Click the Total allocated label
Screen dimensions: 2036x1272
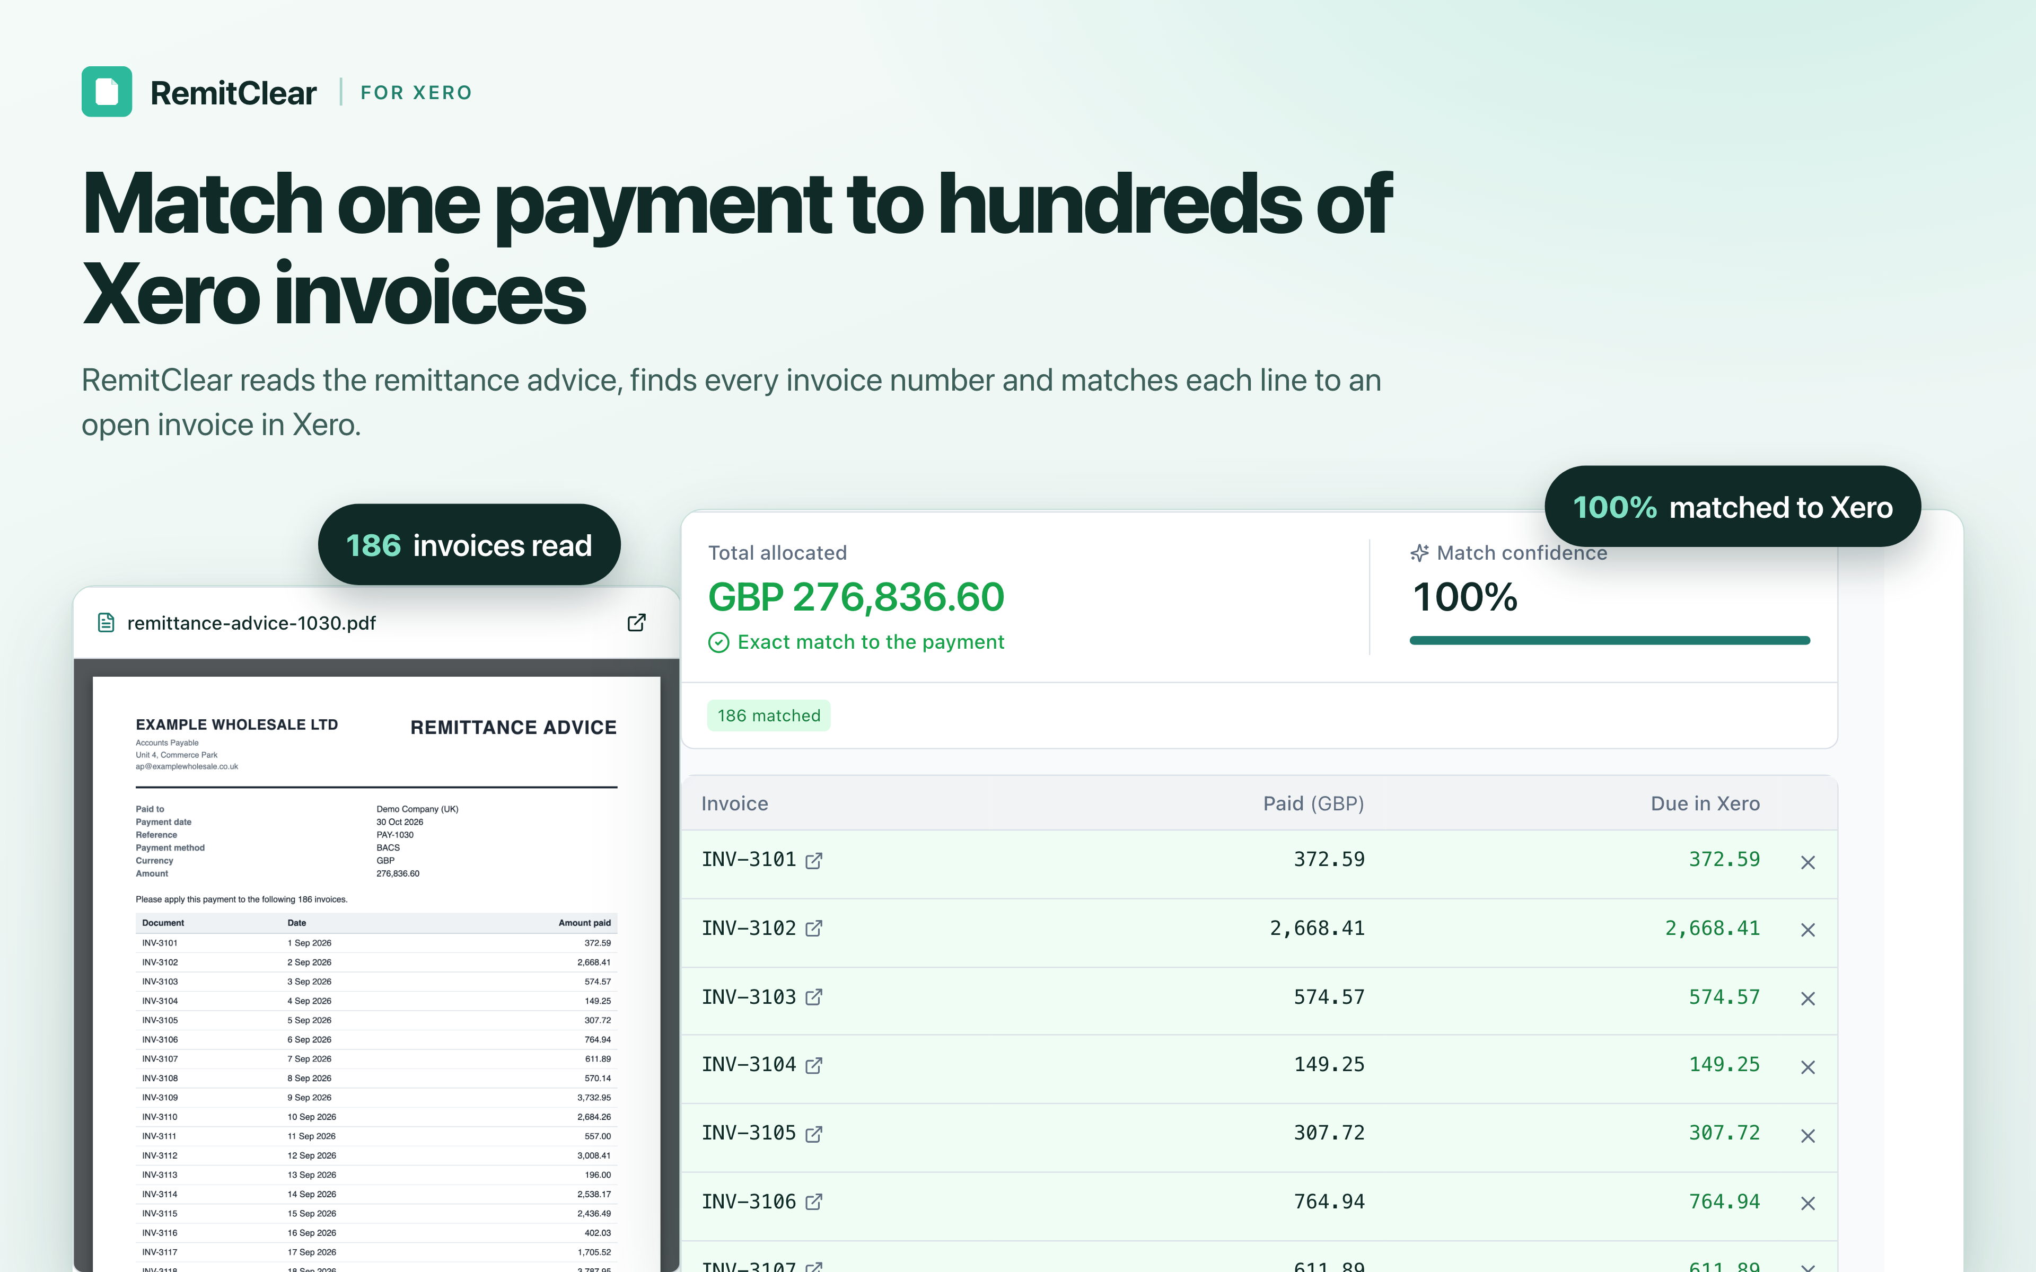(x=777, y=553)
